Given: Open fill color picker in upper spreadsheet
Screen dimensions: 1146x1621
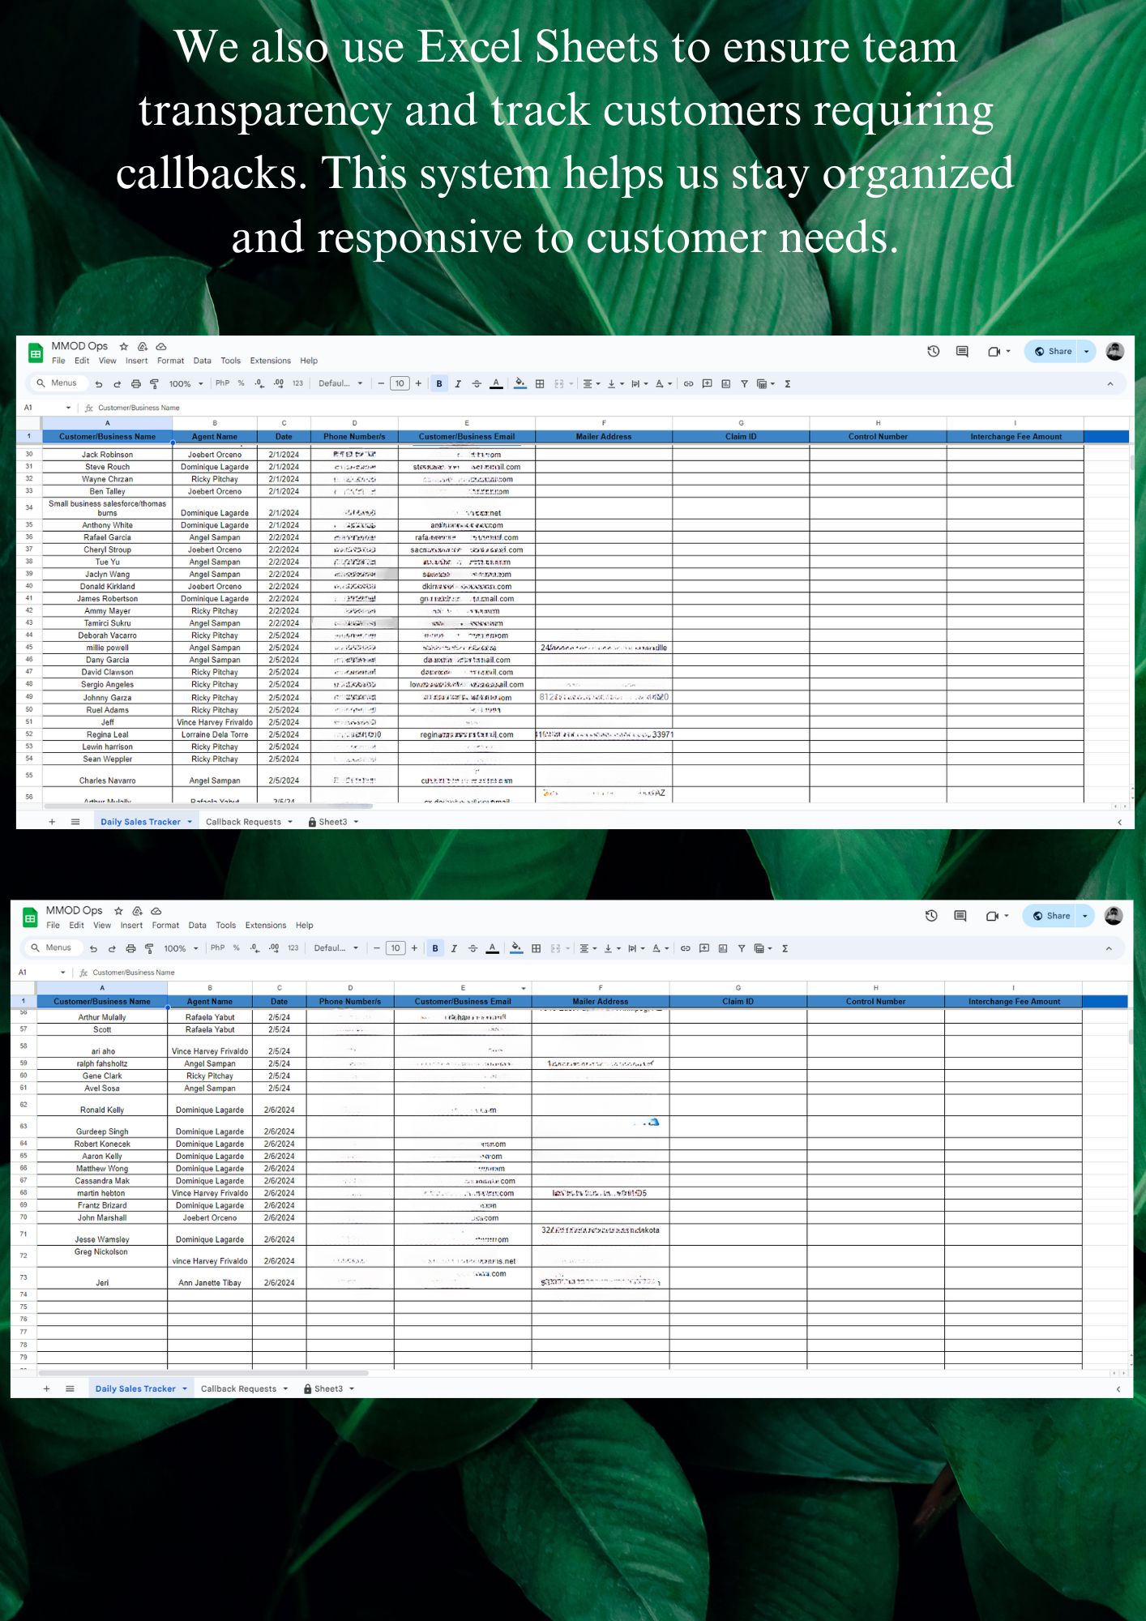Looking at the screenshot, I should pos(520,384).
